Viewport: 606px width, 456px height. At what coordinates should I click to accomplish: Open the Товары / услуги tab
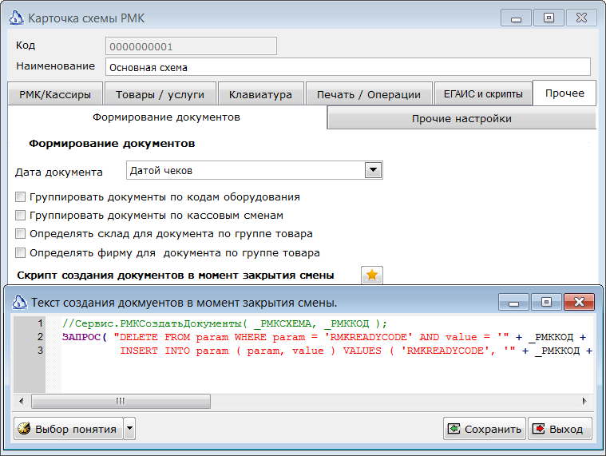pyautogui.click(x=160, y=94)
